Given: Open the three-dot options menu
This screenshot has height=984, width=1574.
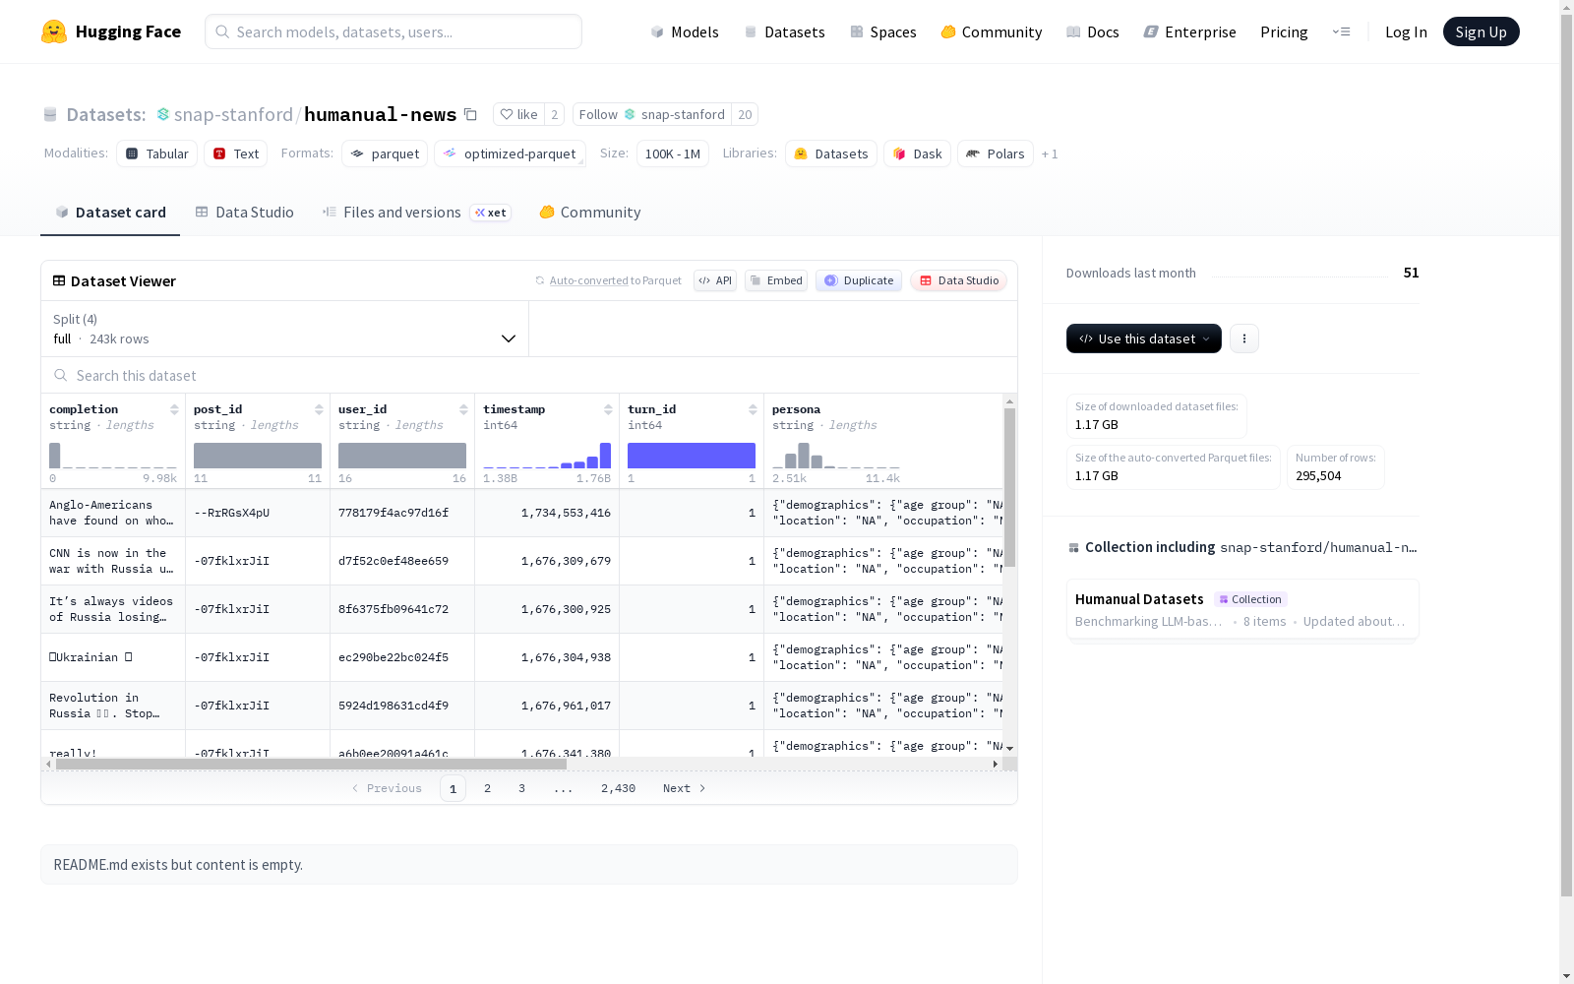Looking at the screenshot, I should pos(1244,338).
